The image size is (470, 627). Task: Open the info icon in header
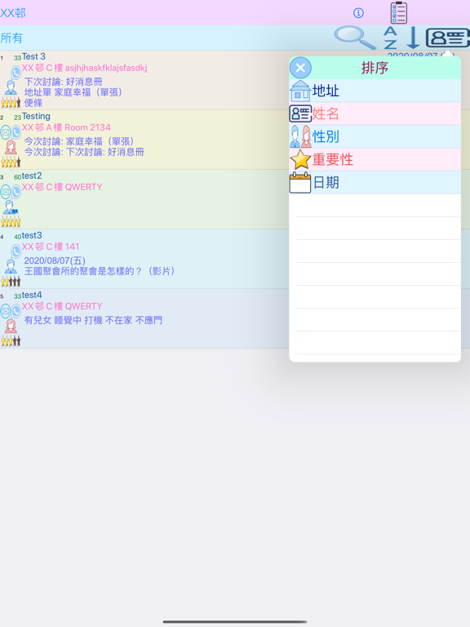[358, 13]
